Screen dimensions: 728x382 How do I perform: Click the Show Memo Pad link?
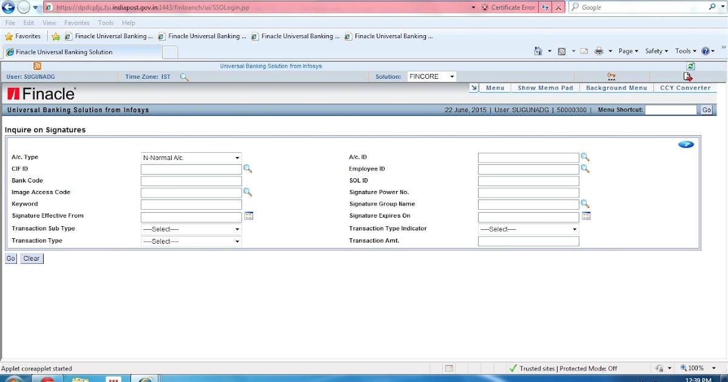545,88
